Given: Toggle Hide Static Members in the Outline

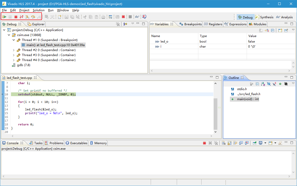Looking at the screenshot, I should (x=274, y=84).
